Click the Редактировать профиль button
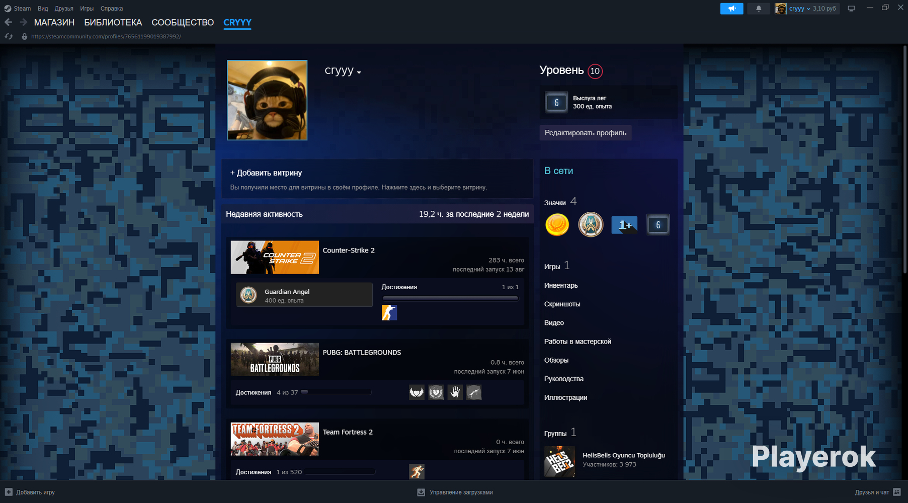908x503 pixels. coord(586,133)
